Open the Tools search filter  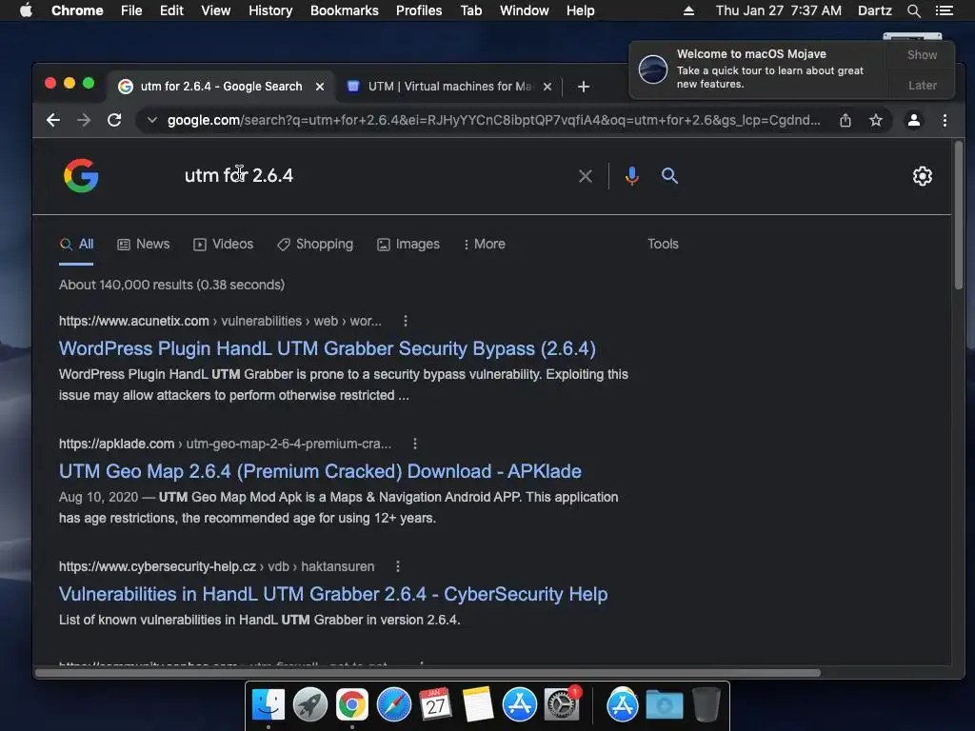[x=663, y=245]
